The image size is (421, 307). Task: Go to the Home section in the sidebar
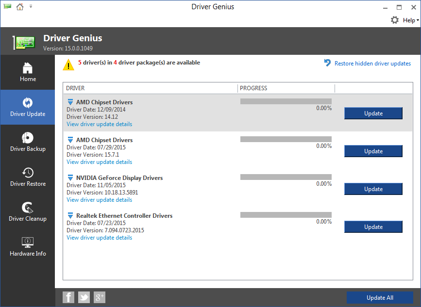click(28, 72)
